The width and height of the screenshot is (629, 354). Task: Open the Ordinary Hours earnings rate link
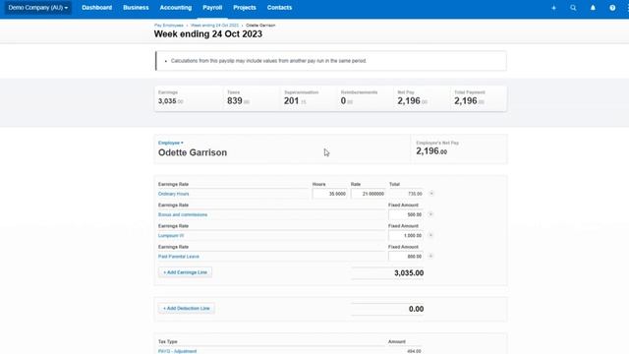point(173,194)
